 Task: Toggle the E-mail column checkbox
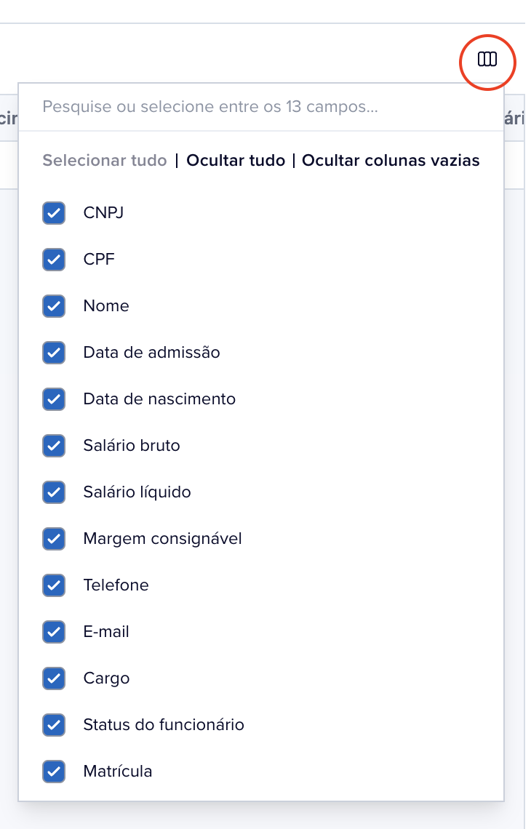[54, 632]
